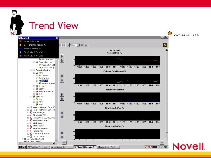Click the magenta legend swatch
Image resolution: width=211 pixels, height=158 pixels.
[21, 56]
